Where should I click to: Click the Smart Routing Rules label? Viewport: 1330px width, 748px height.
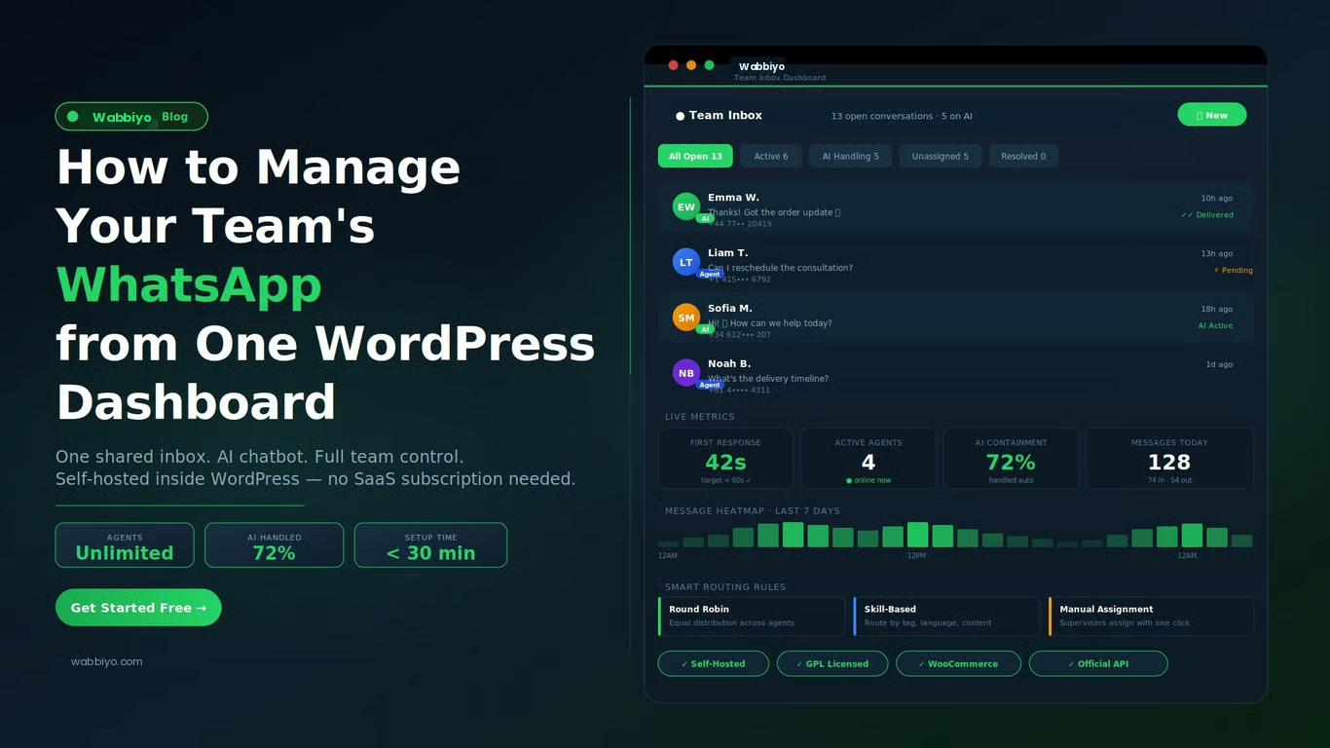coord(725,587)
